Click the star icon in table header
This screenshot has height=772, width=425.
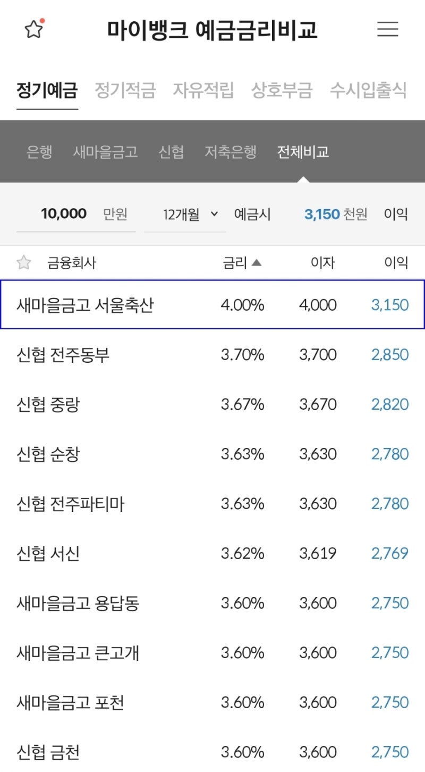(x=24, y=262)
